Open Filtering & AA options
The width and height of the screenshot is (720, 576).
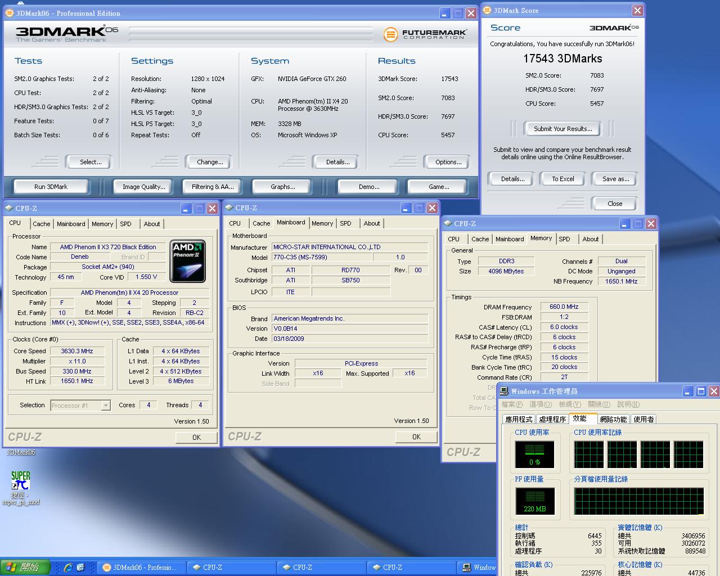[x=213, y=187]
